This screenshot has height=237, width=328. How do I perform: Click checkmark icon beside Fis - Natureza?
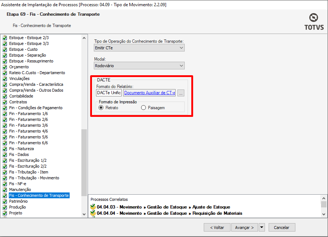click(x=5, y=149)
